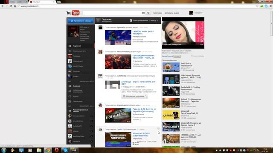Open the Hitman Absolution video thumbnail
Viewport: 273px width, 153px height.
(x=118, y=62)
